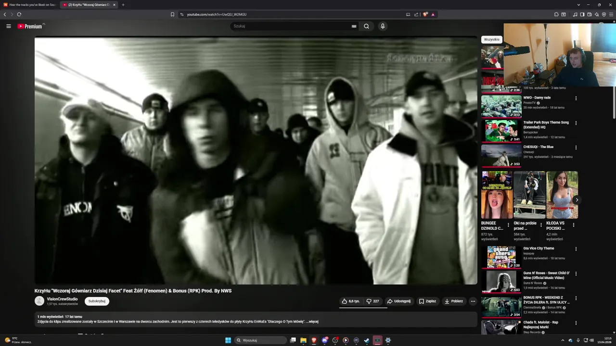Switch to the SoundCloud browser tab
Image resolution: width=616 pixels, height=346 pixels.
(x=30, y=5)
